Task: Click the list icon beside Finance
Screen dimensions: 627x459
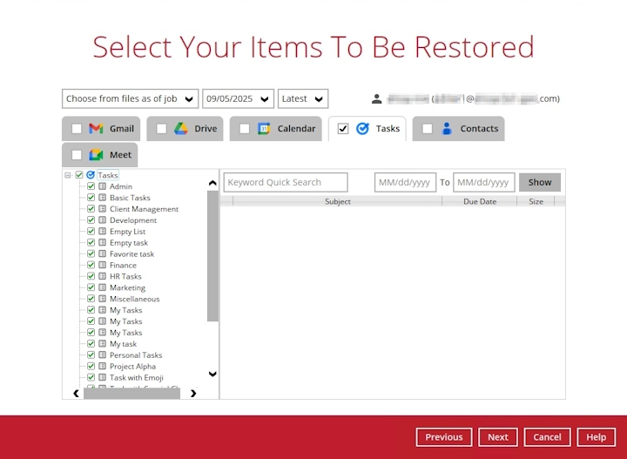Action: [102, 266]
